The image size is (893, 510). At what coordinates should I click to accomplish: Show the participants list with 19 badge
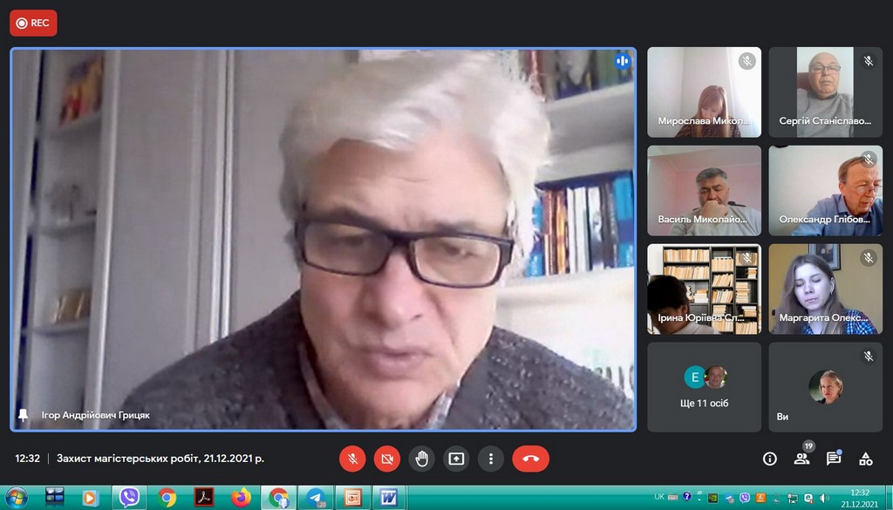[801, 459]
